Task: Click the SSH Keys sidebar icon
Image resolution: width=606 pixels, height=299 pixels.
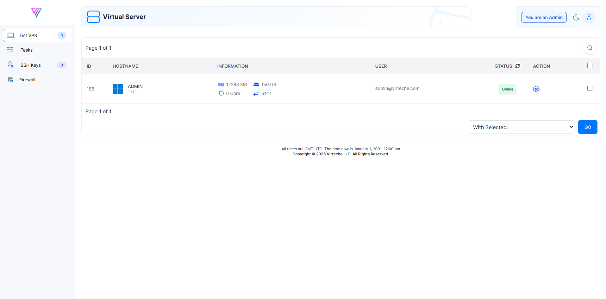Action: [x=10, y=65]
